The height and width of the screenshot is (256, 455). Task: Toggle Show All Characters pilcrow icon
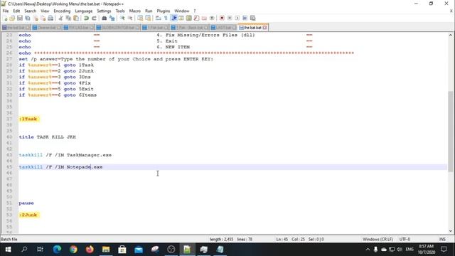click(x=166, y=18)
